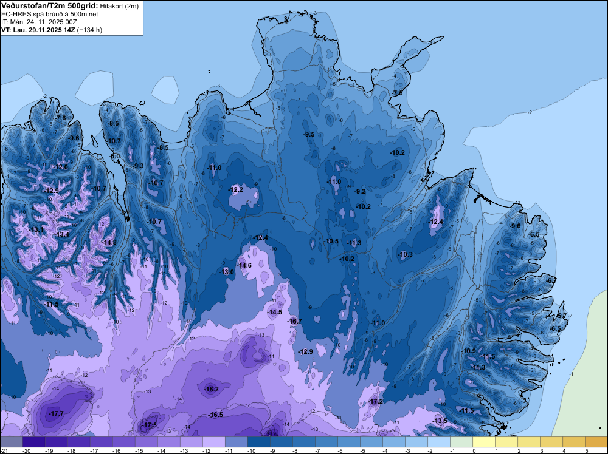This screenshot has height=454, width=608.
Task: Click the 'IT: Mán. 24. 11. 2025 00Z' line
Action: [39, 22]
